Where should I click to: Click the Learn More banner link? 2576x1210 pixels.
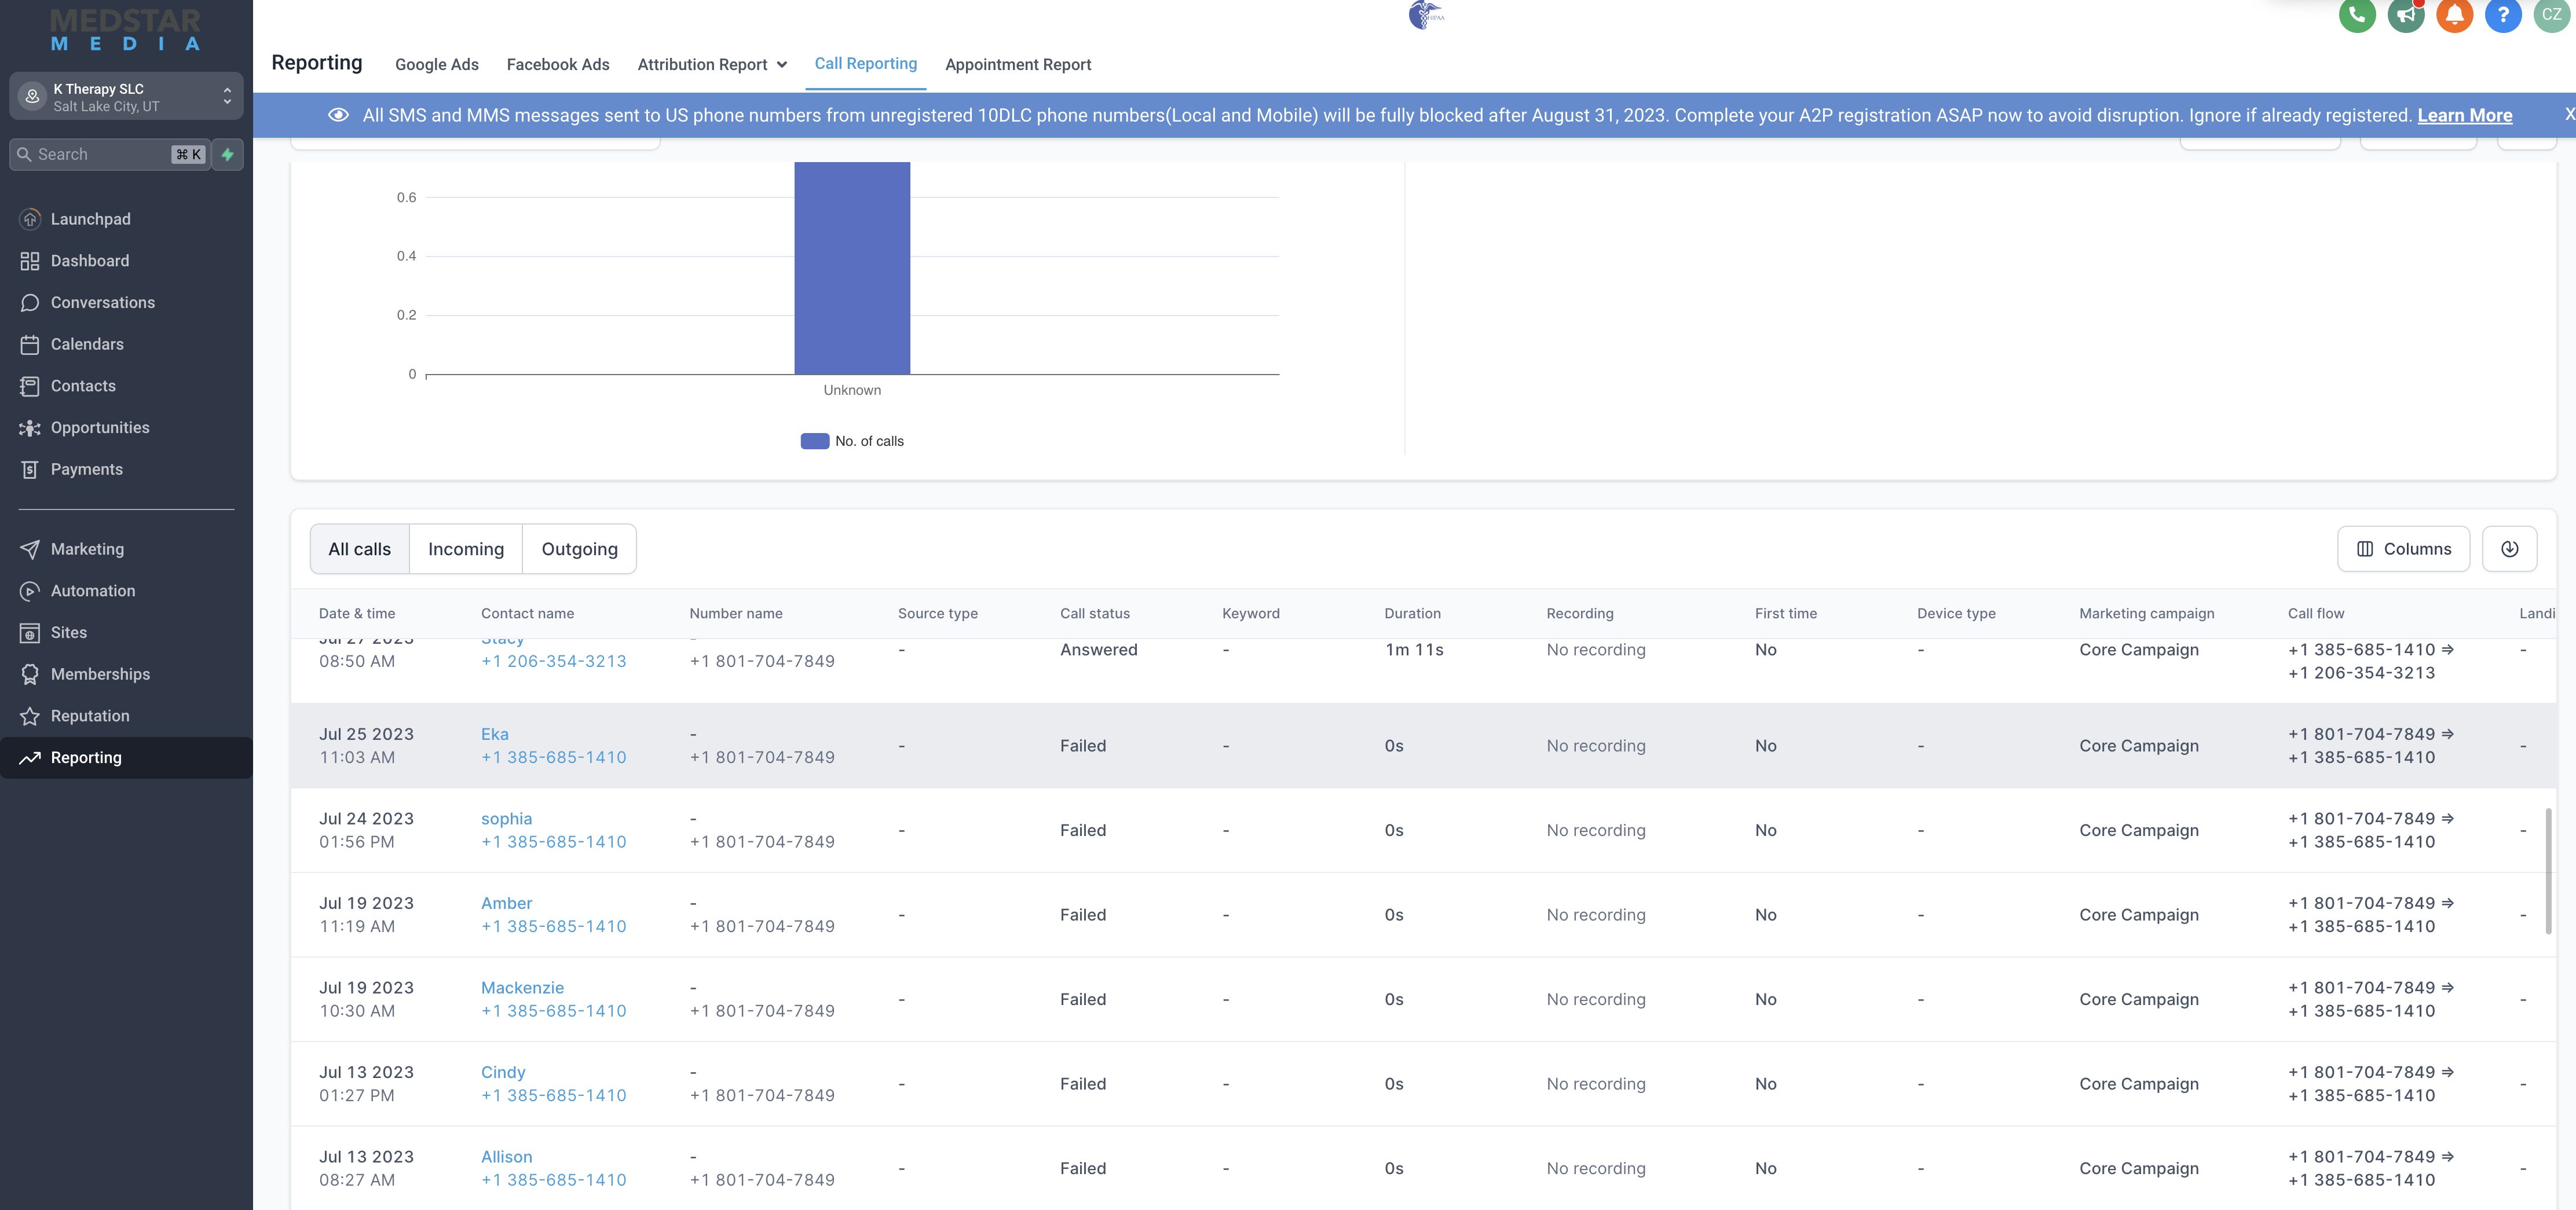tap(2464, 115)
